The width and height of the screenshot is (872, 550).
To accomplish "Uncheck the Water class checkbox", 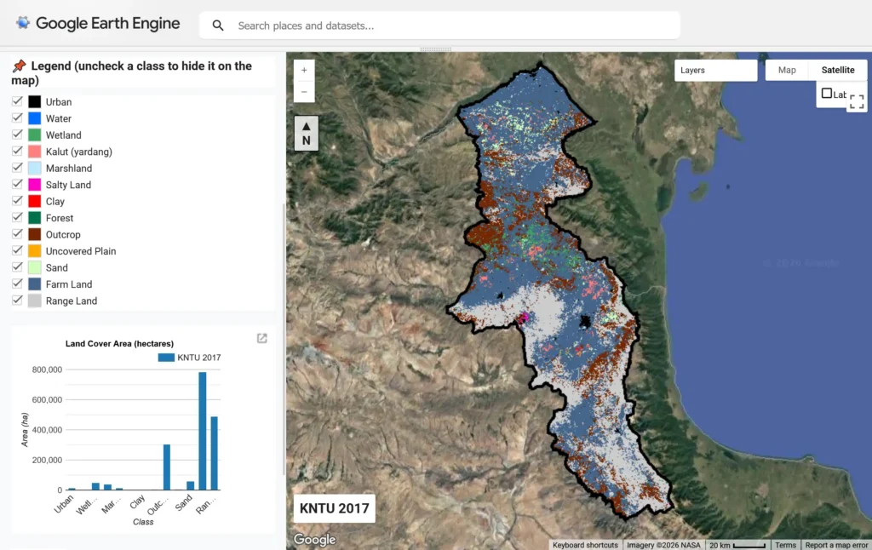I will [17, 117].
